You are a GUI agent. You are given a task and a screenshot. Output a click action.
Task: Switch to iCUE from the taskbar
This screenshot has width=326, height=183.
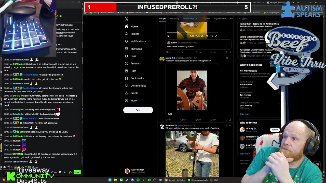click(x=214, y=180)
